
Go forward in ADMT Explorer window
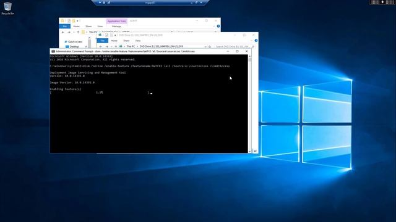(69, 32)
